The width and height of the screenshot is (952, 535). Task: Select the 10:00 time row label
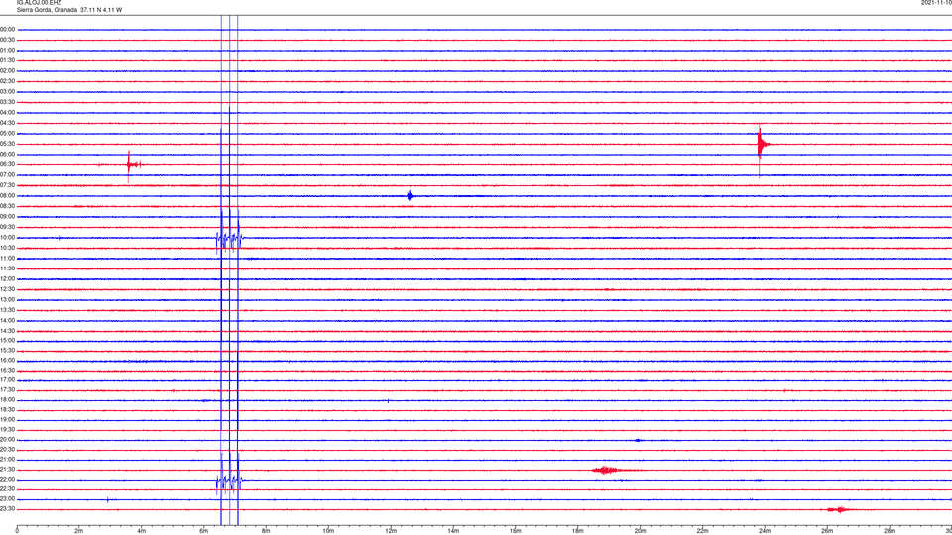pyautogui.click(x=7, y=238)
